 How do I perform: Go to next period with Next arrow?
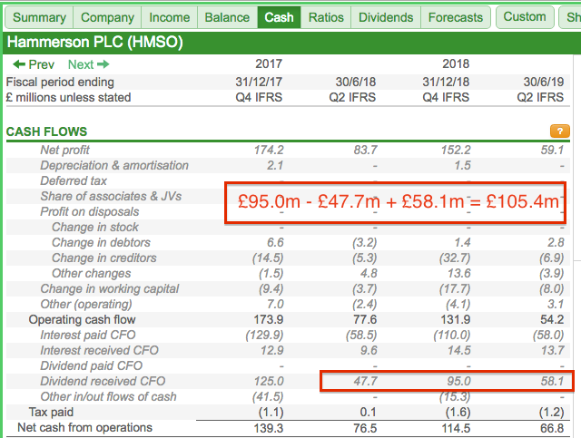click(89, 64)
